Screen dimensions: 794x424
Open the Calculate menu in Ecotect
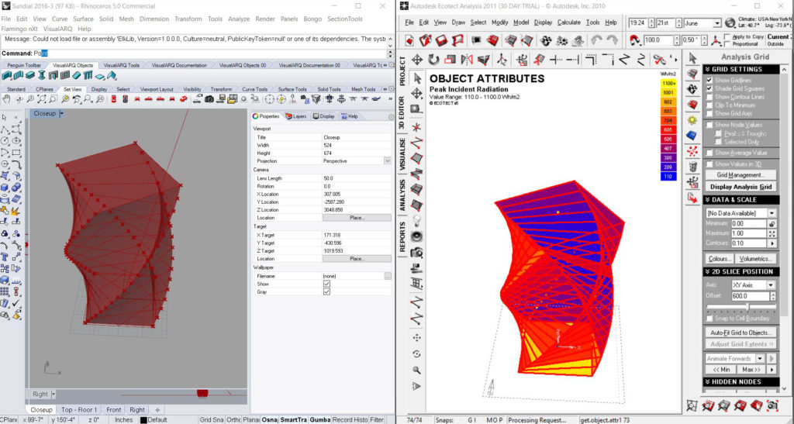(568, 22)
